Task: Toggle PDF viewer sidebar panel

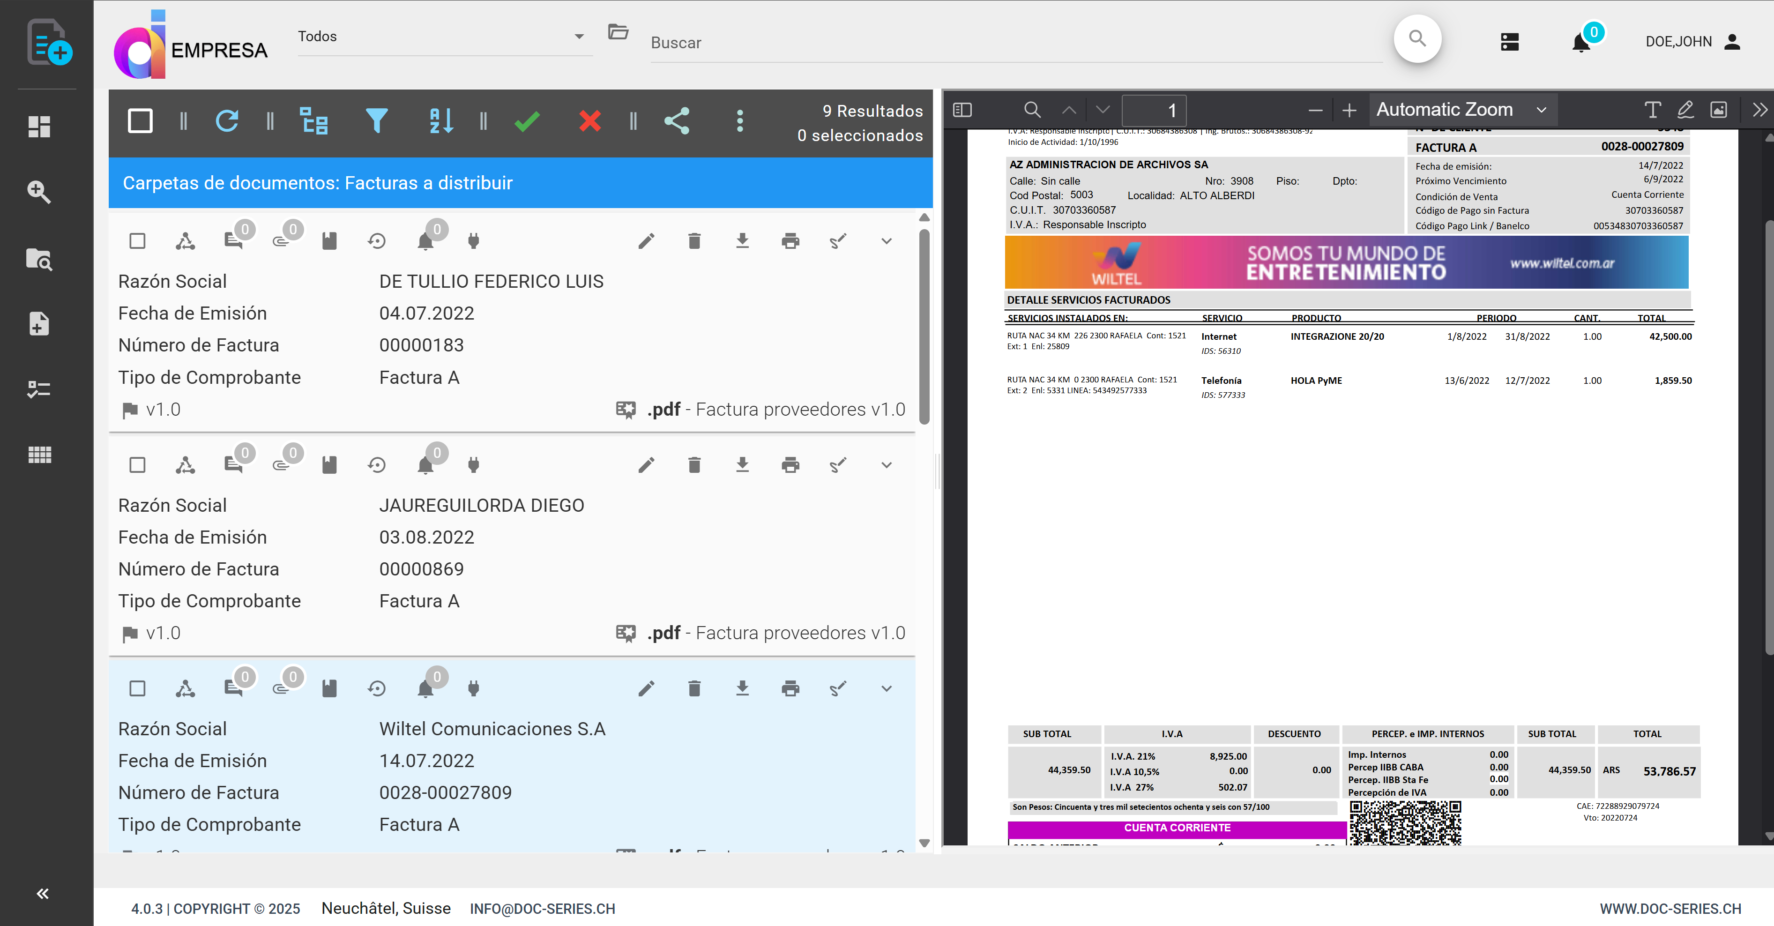Action: [962, 110]
